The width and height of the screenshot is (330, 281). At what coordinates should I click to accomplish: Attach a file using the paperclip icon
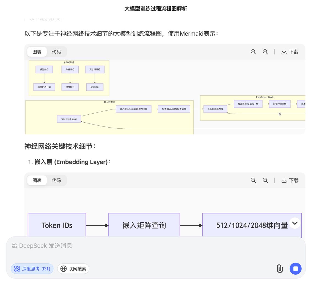click(280, 269)
